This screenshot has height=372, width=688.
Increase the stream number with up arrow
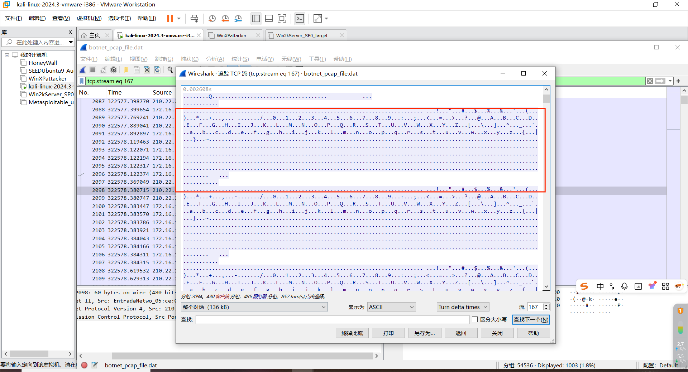[x=546, y=305]
